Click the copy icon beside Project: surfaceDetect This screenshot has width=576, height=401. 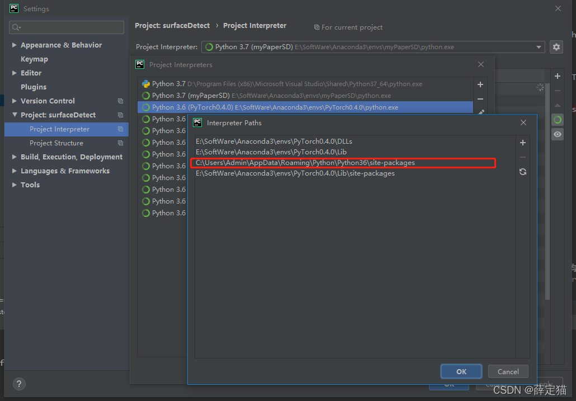(120, 115)
